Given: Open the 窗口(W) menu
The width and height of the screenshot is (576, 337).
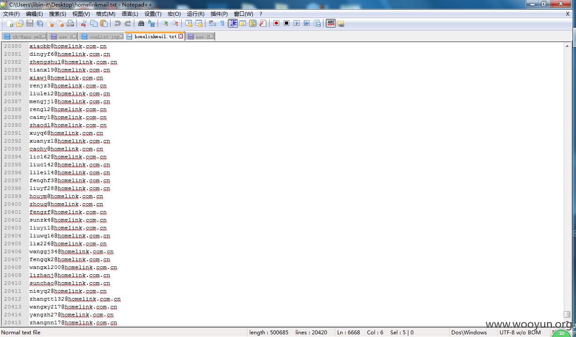Looking at the screenshot, I should pos(243,14).
